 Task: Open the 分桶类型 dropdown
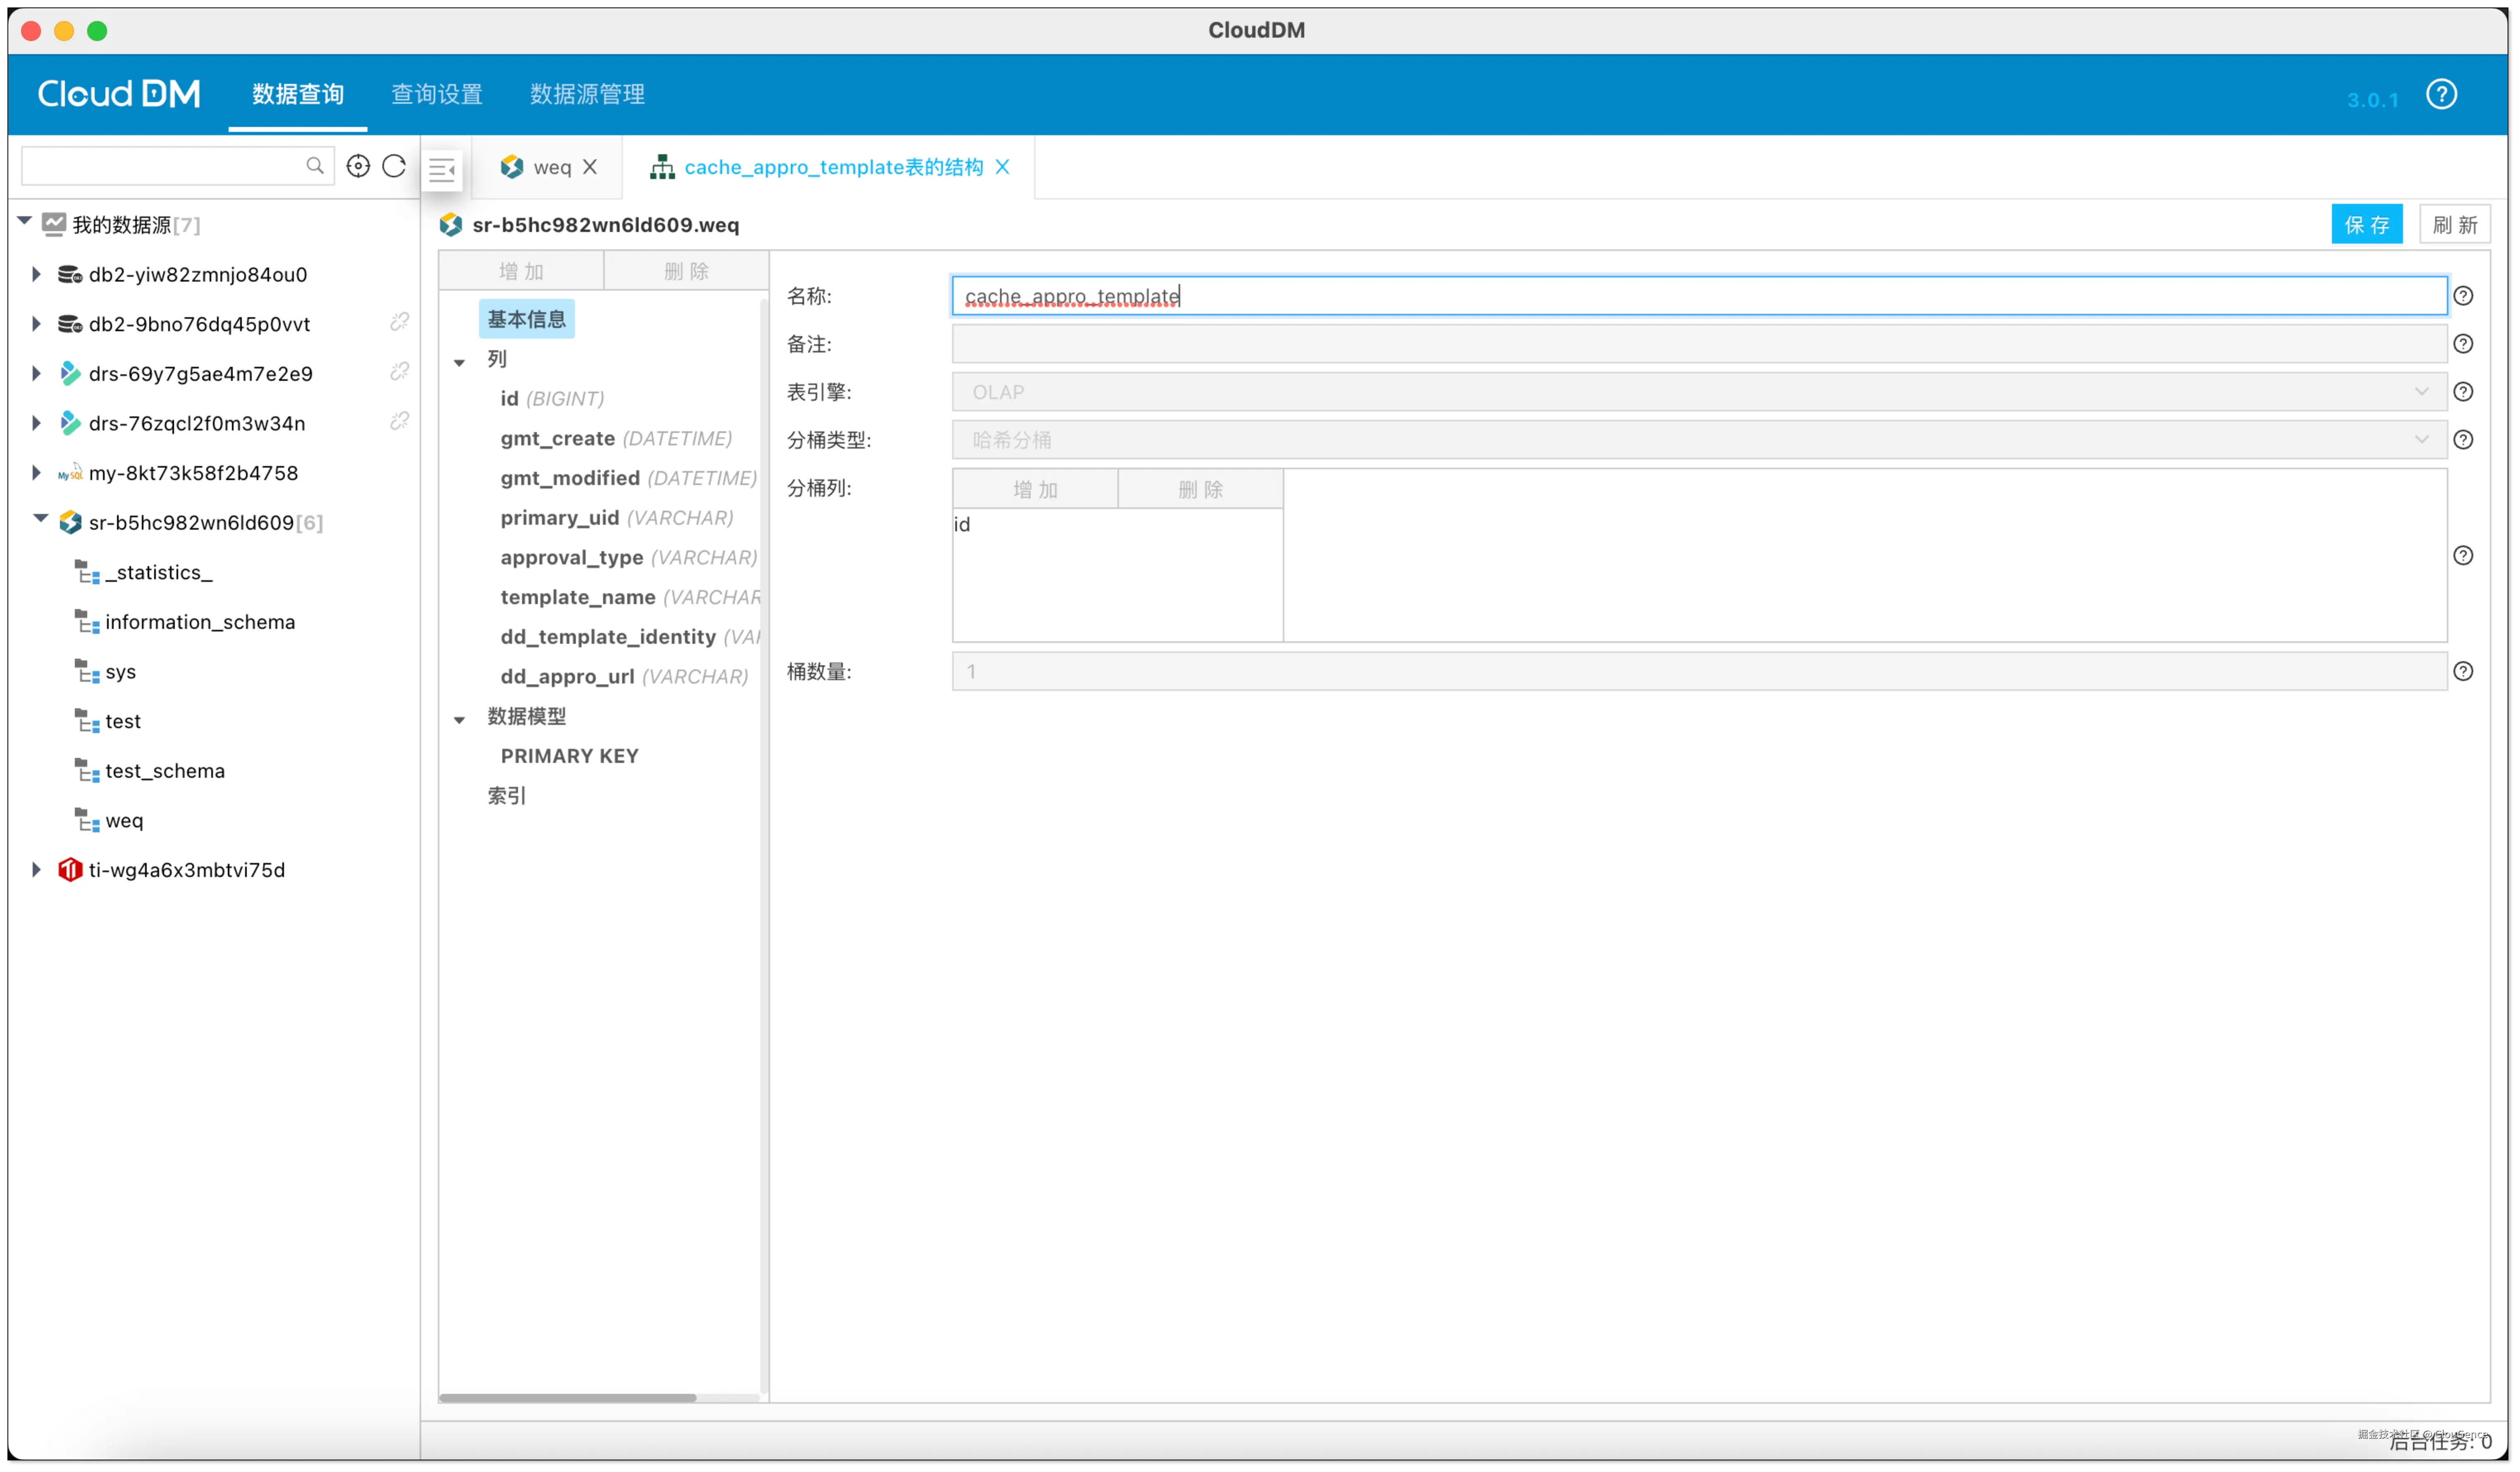[1699, 440]
